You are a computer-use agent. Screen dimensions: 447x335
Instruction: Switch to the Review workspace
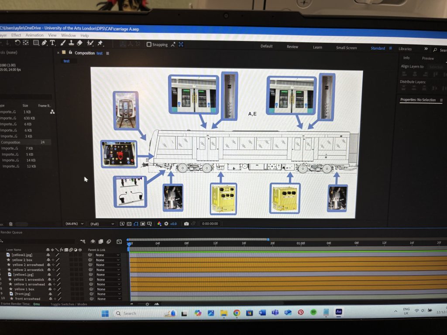pyautogui.click(x=292, y=47)
